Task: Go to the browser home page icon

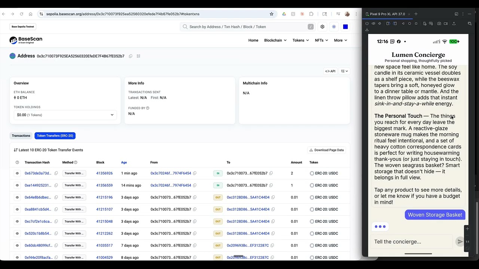Action: tap(30, 14)
